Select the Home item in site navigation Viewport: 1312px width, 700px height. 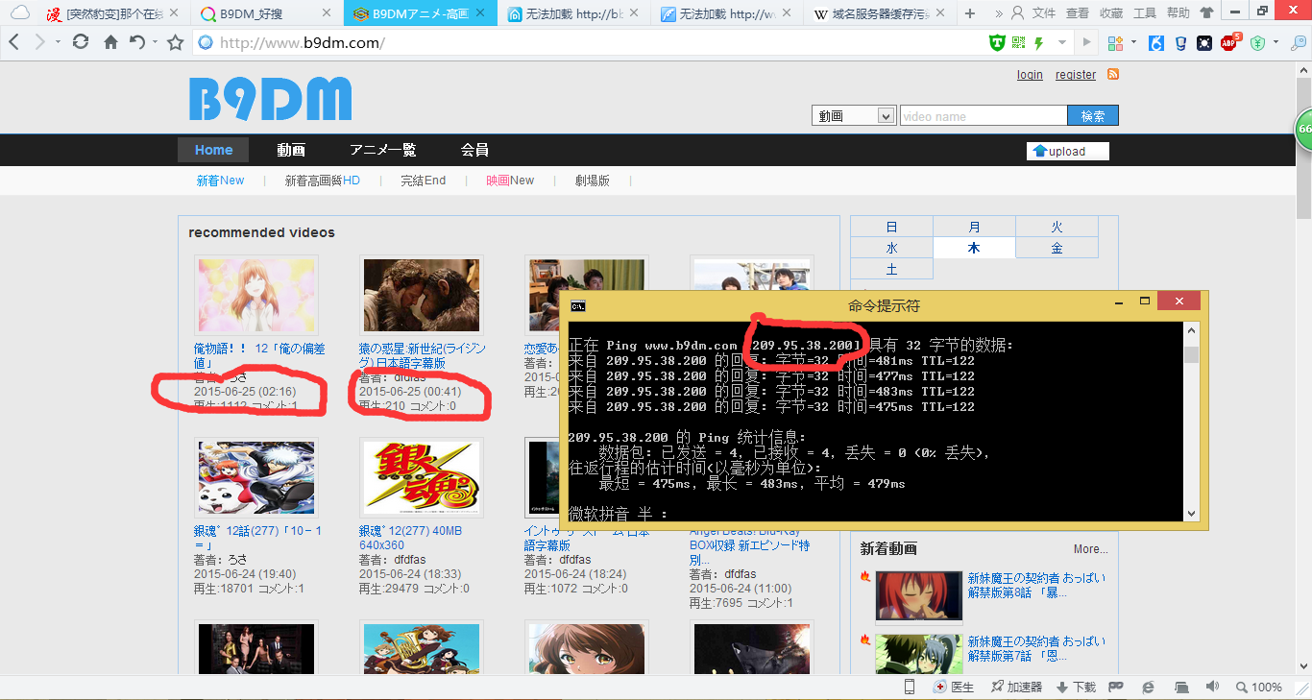[213, 150]
